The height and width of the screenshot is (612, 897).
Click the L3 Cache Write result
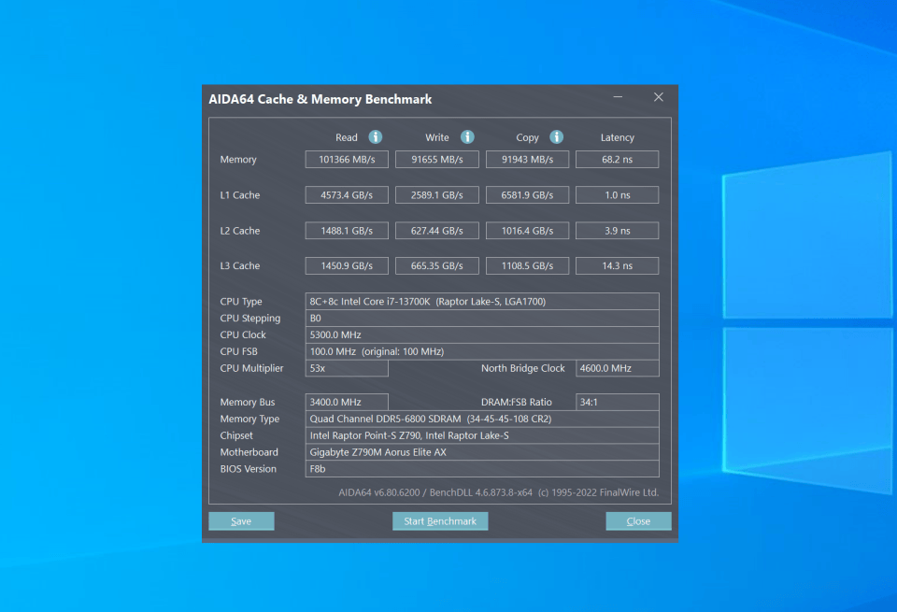(437, 266)
